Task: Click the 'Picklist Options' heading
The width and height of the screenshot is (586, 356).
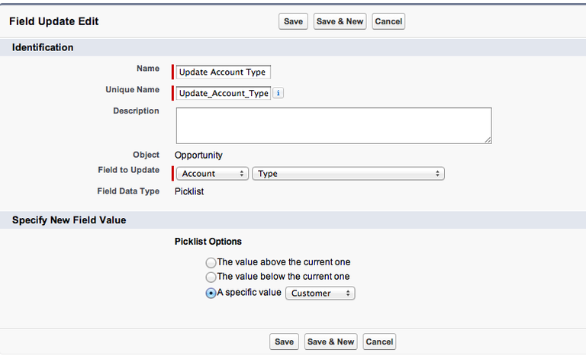Action: tap(208, 242)
